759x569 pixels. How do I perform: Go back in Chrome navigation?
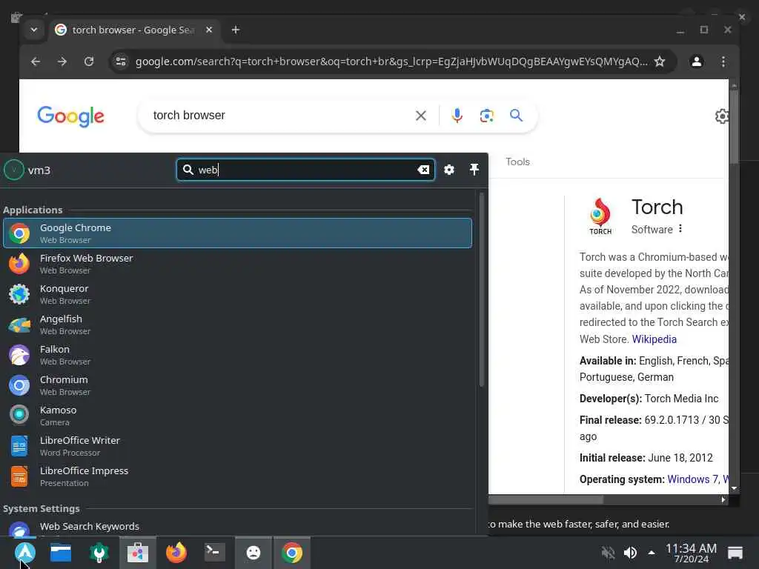(x=36, y=61)
